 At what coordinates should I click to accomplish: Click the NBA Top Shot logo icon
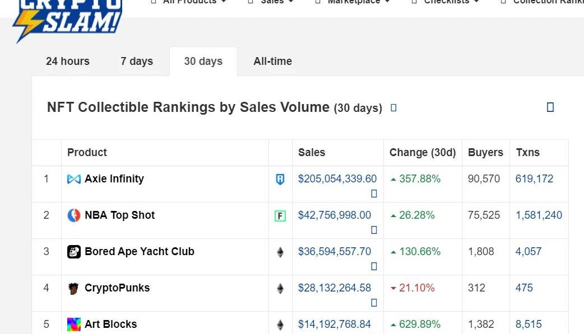(x=74, y=215)
